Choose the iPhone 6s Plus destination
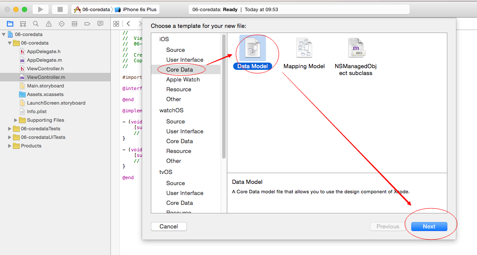 click(x=136, y=9)
